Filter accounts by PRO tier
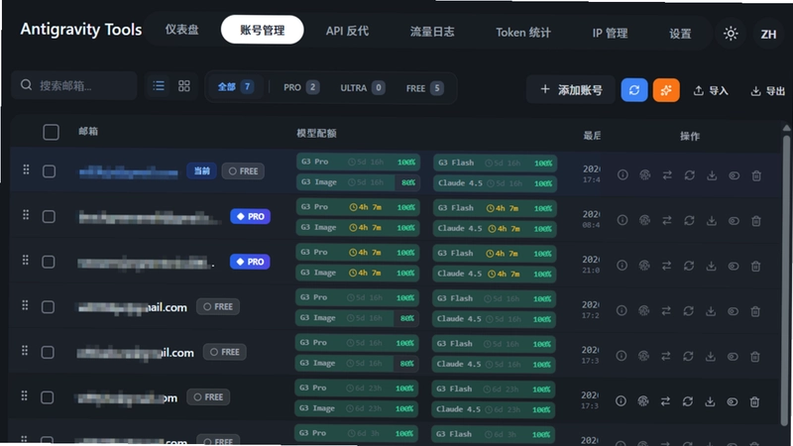 point(301,87)
